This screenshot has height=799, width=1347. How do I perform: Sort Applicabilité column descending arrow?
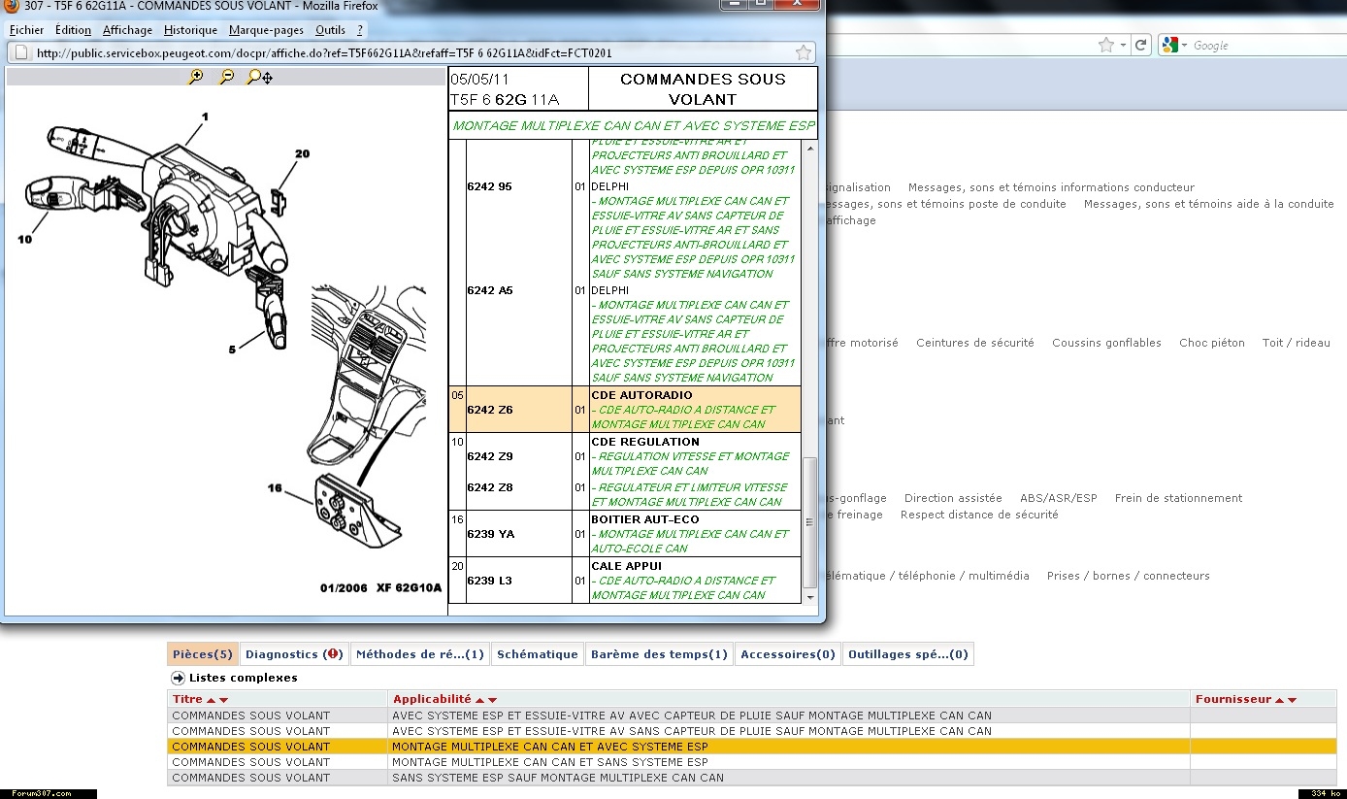(x=493, y=700)
